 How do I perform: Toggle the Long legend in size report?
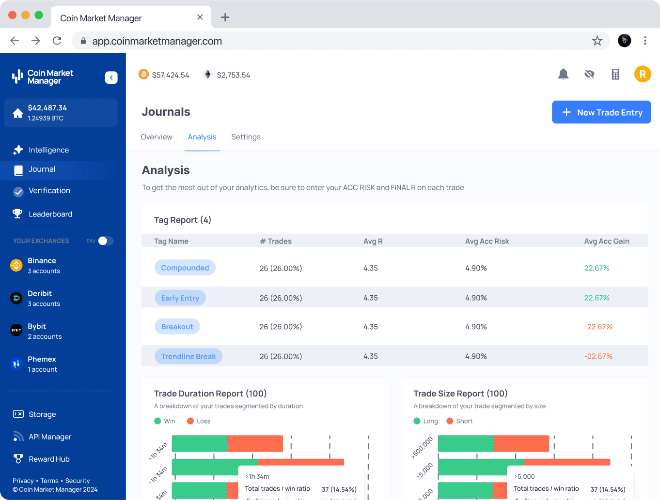425,421
